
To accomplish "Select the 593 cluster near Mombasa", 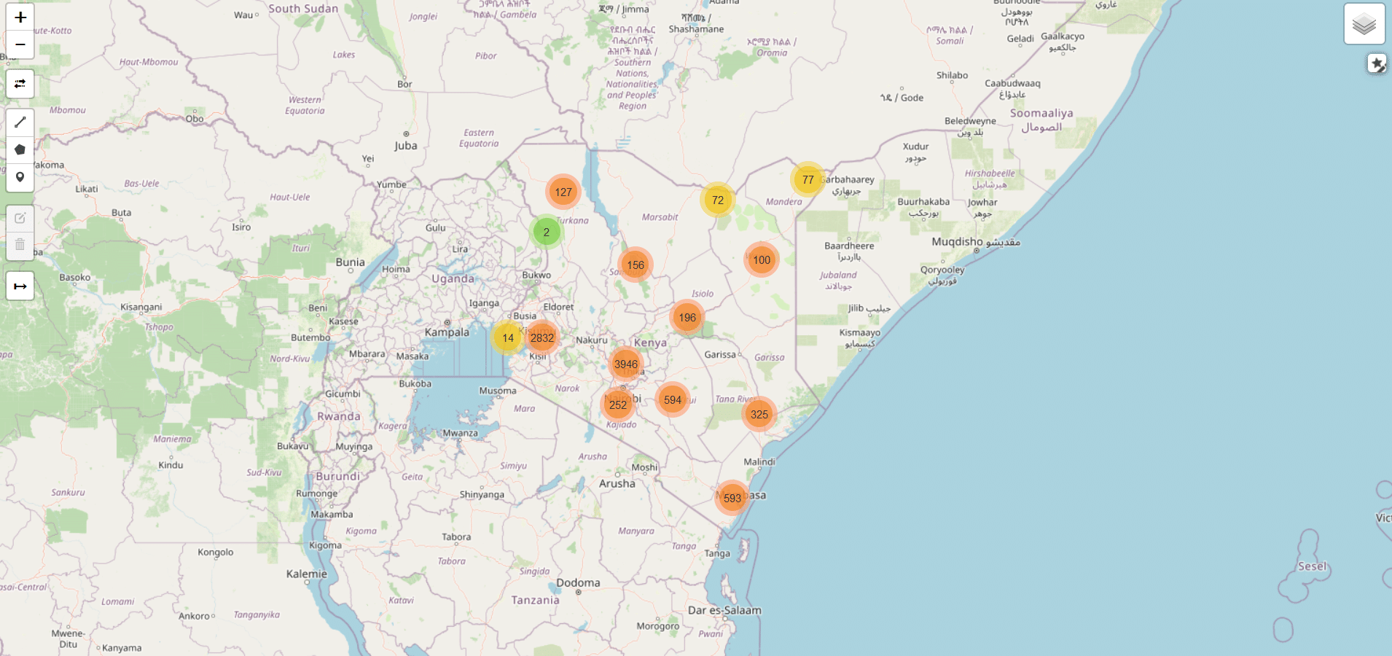I will [x=732, y=498].
